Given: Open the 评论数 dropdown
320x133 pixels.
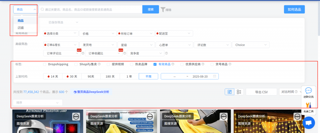Looking at the screenshot, I should 212,45.
